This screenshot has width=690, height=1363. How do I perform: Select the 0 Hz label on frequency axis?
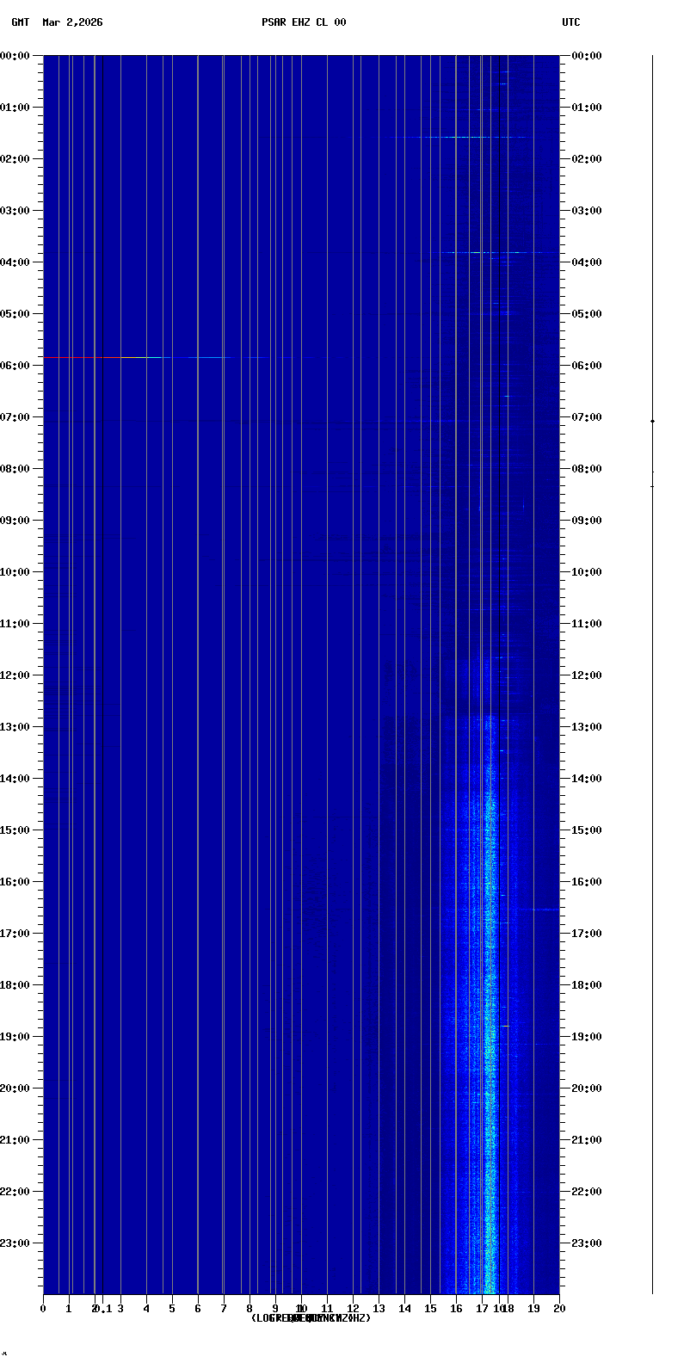(x=43, y=1309)
